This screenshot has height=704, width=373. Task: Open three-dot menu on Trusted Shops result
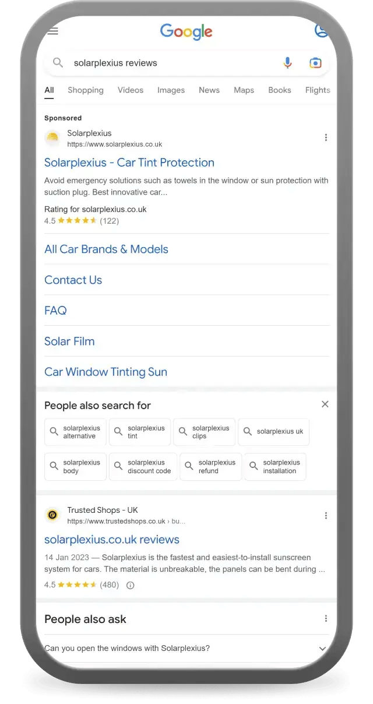[x=326, y=515]
